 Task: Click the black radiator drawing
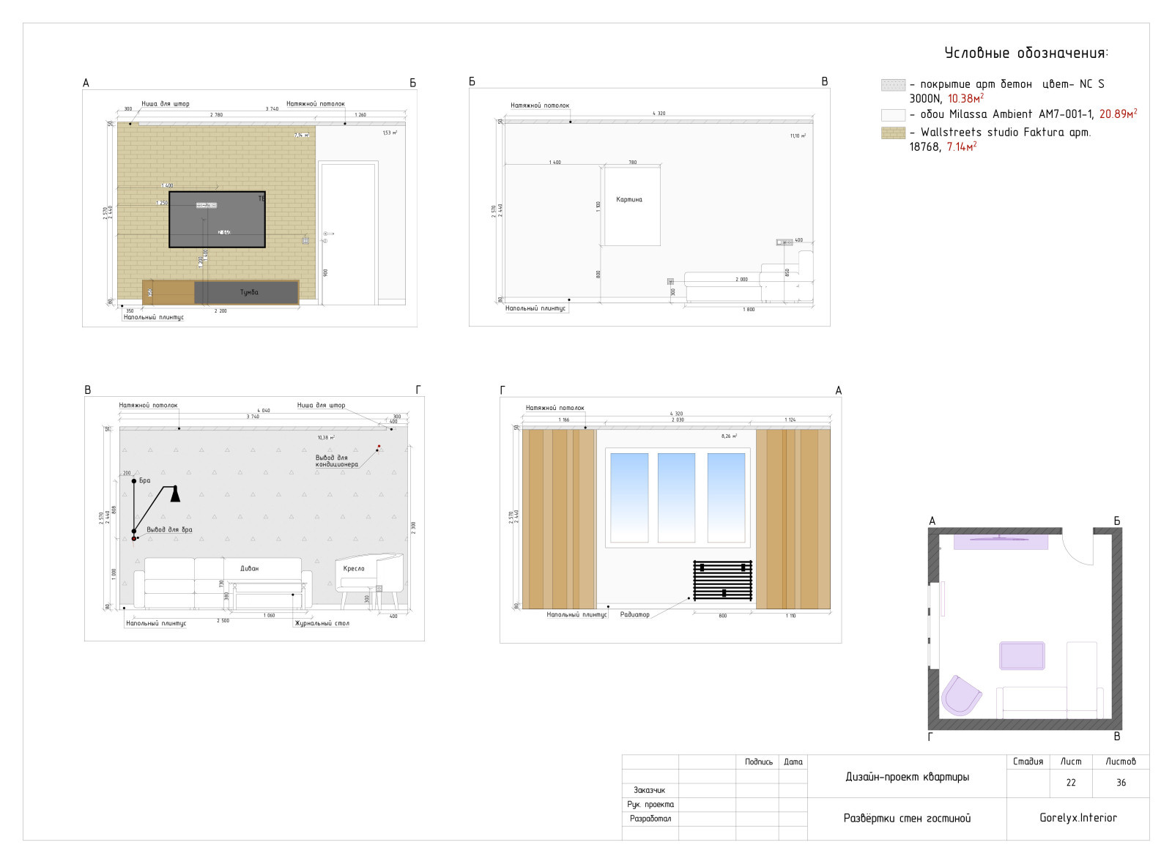pyautogui.click(x=723, y=581)
